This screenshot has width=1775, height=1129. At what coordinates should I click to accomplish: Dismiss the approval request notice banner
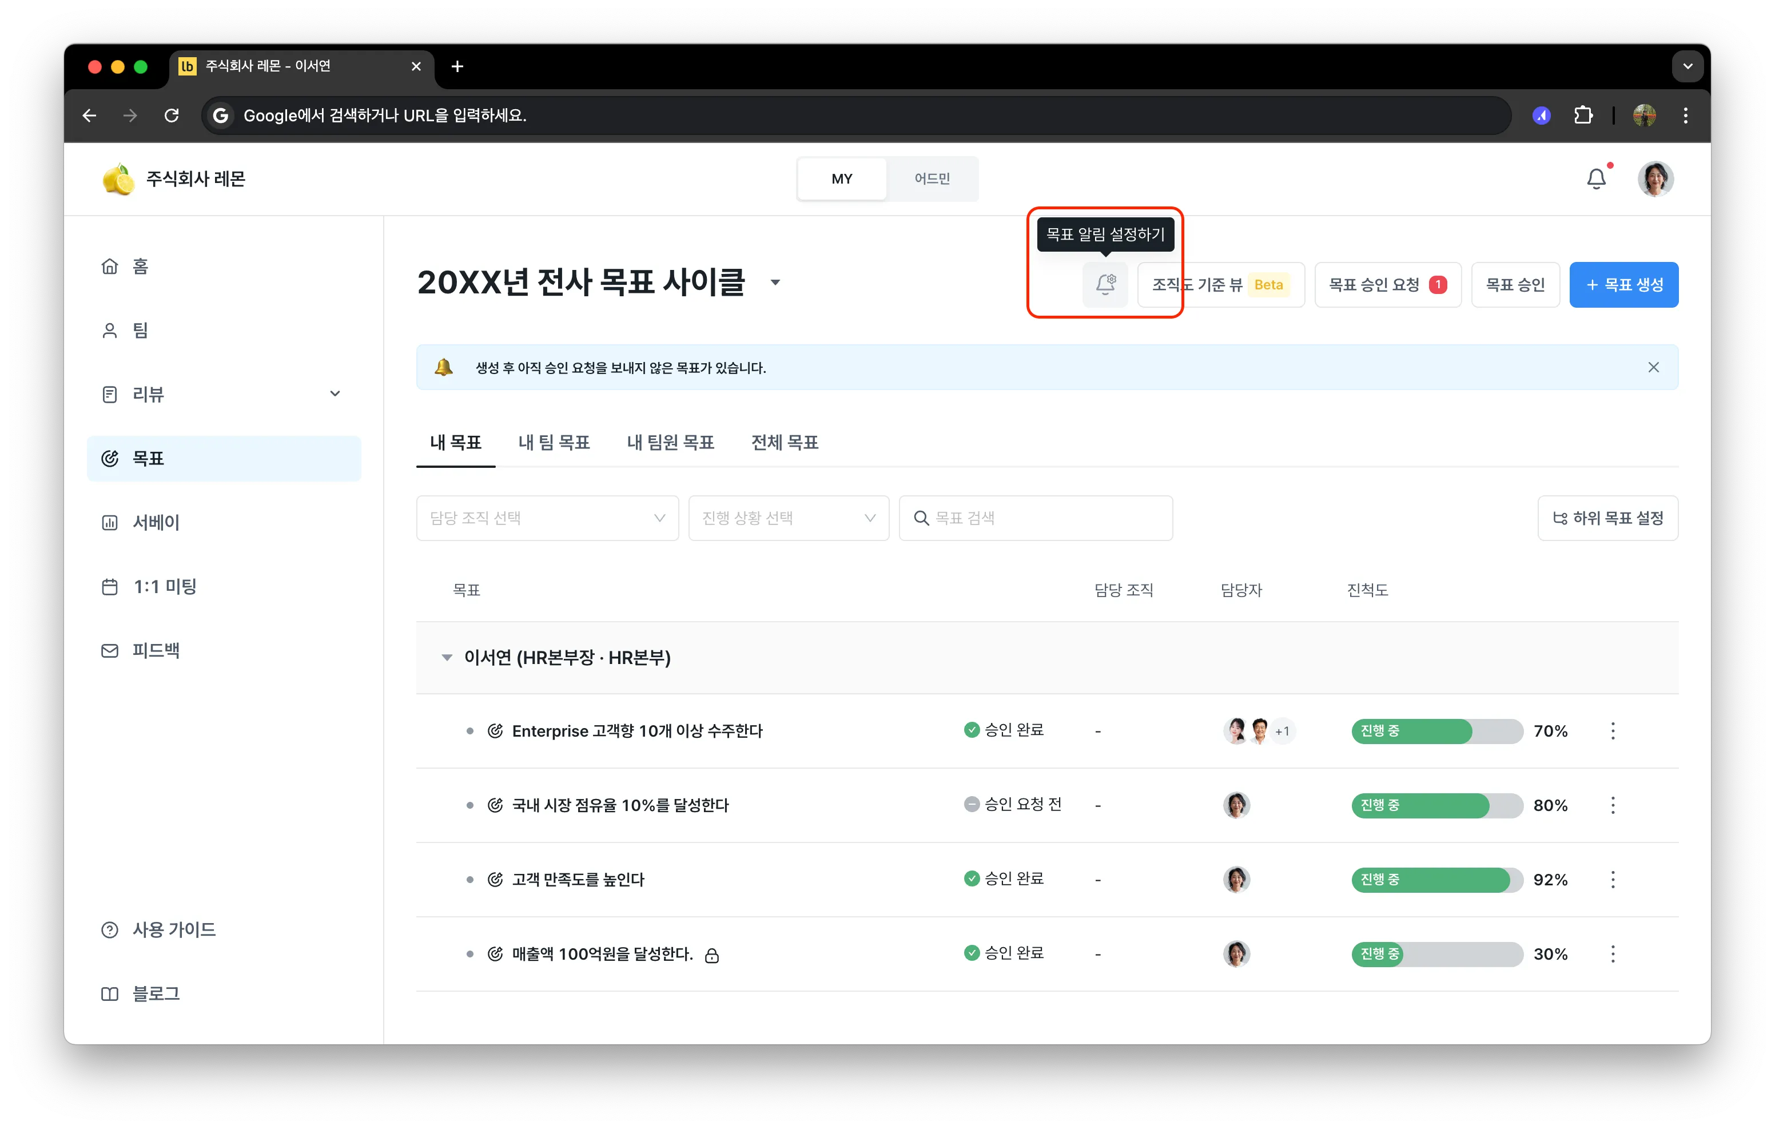point(1653,367)
